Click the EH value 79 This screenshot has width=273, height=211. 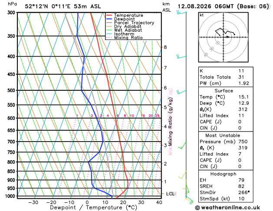[241, 180]
